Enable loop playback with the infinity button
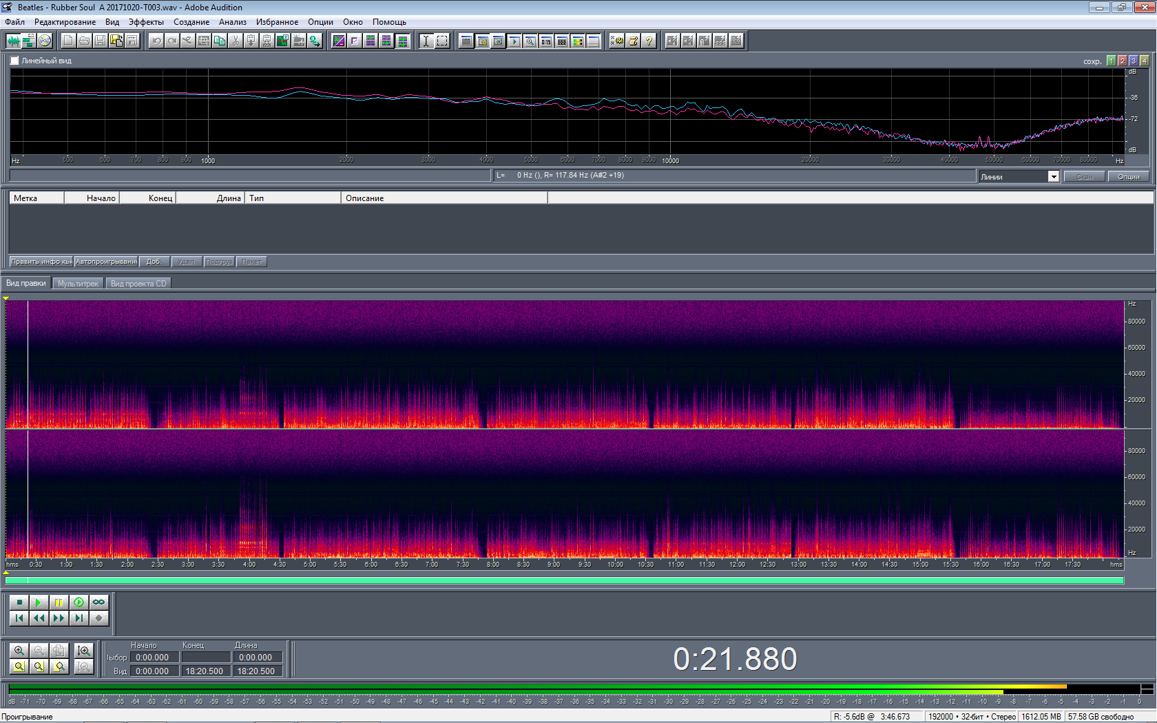 click(x=99, y=602)
